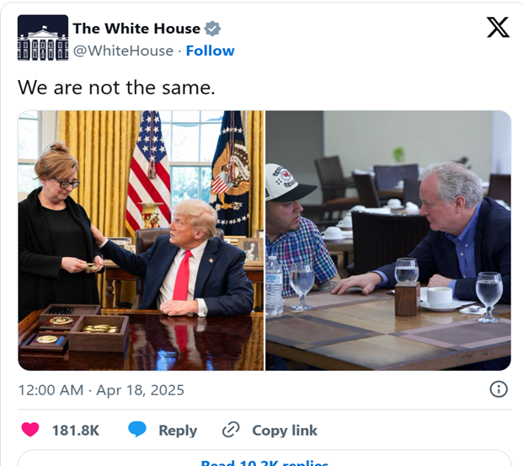Open The White House display name
Viewport: 523px width, 466px height.
tap(136, 29)
